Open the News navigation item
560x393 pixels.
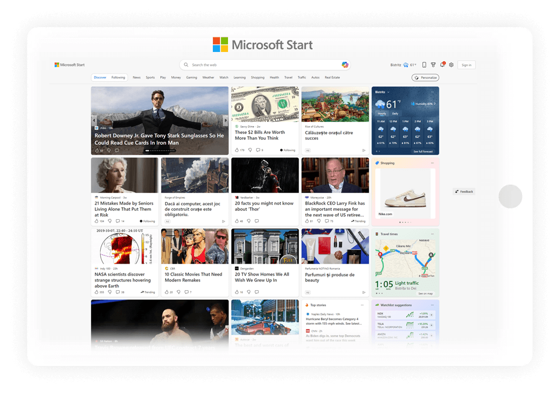click(x=136, y=77)
